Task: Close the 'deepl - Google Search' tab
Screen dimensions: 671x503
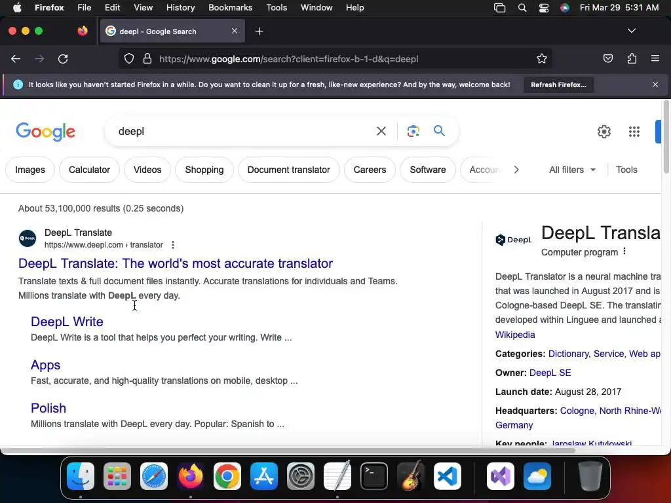Action: tap(235, 31)
